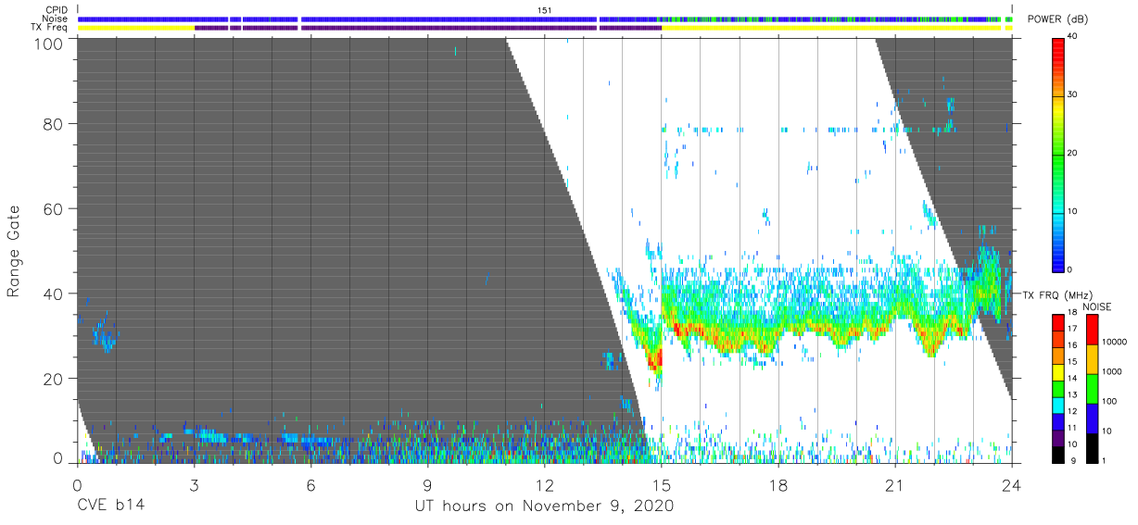Click the 'TX FRQ (MHz)' legend title

tap(1056, 294)
